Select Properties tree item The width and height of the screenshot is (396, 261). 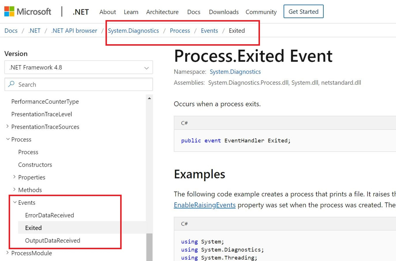[x=32, y=178]
